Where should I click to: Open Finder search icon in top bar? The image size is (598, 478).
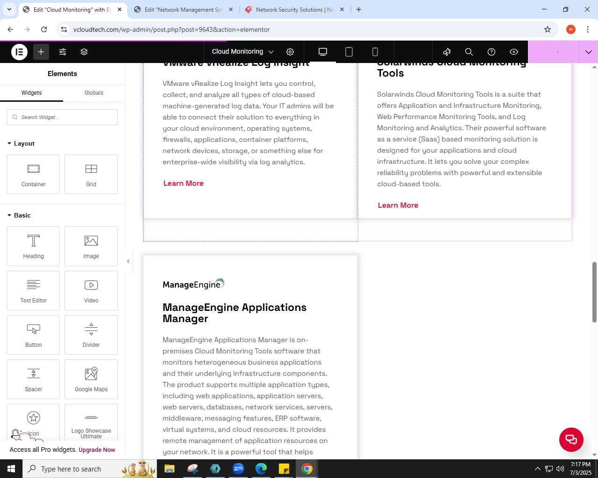click(x=469, y=52)
